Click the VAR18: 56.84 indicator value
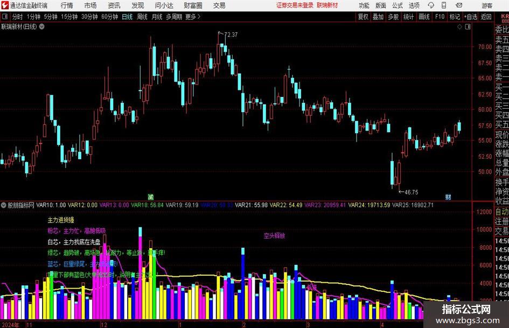509x328 pixels. (147, 205)
